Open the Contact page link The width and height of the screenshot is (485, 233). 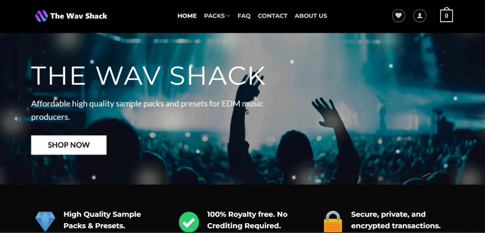(273, 16)
